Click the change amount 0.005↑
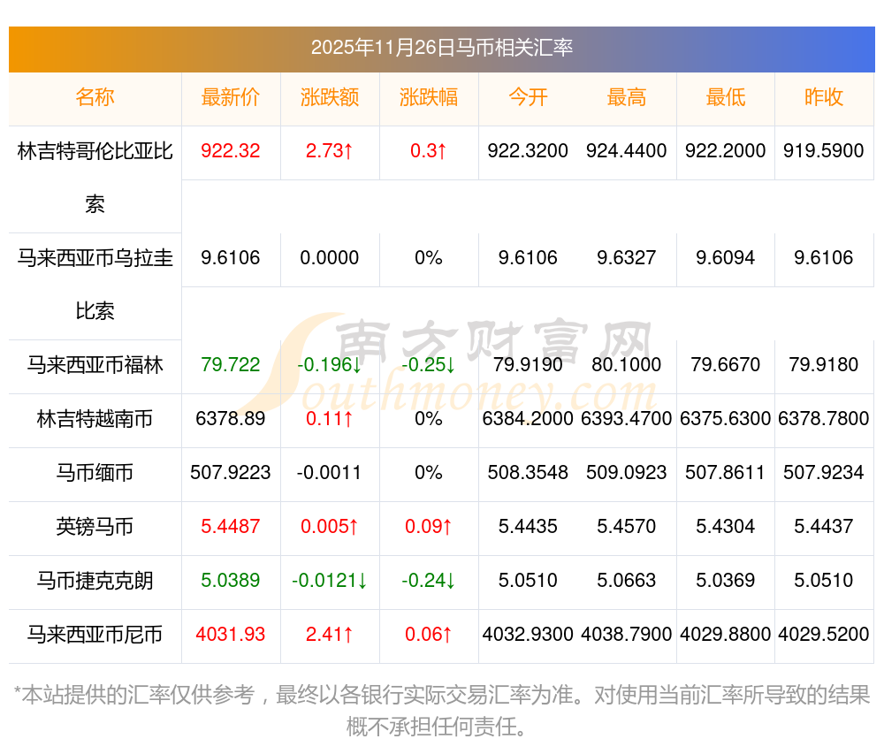The image size is (884, 754). tap(329, 527)
